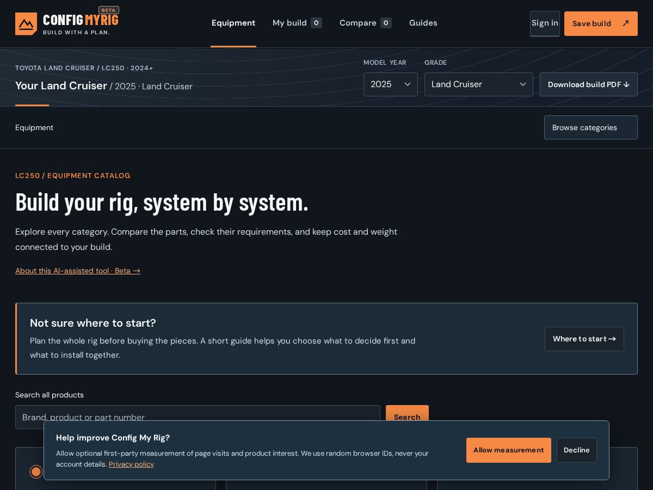653x490 pixels.
Task: Click the My build count badge
Action: [316, 23]
